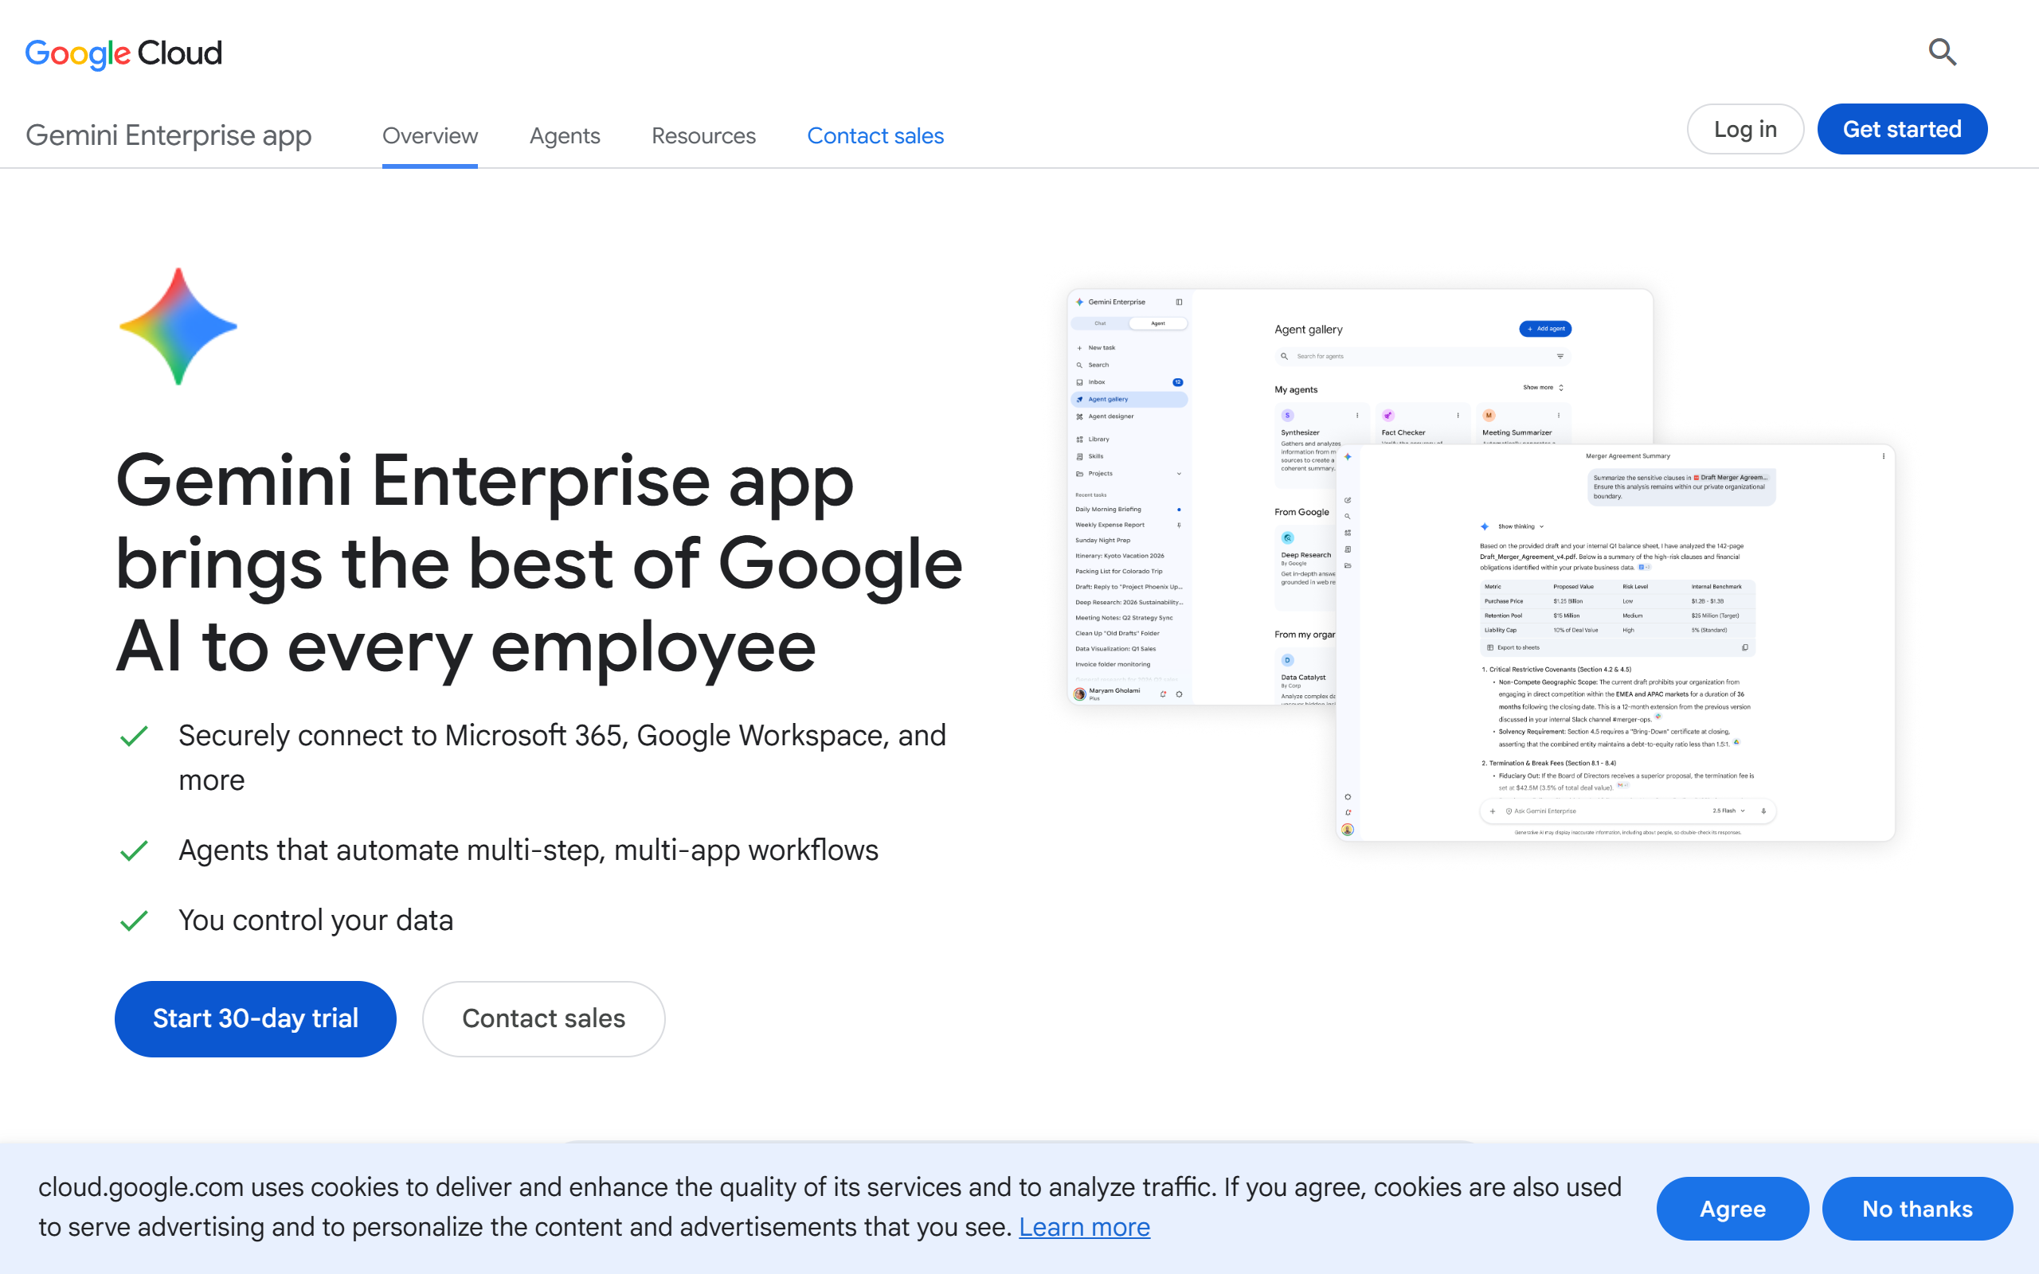The width and height of the screenshot is (2039, 1274).
Task: Open the Learn more cookie link
Action: [1083, 1227]
